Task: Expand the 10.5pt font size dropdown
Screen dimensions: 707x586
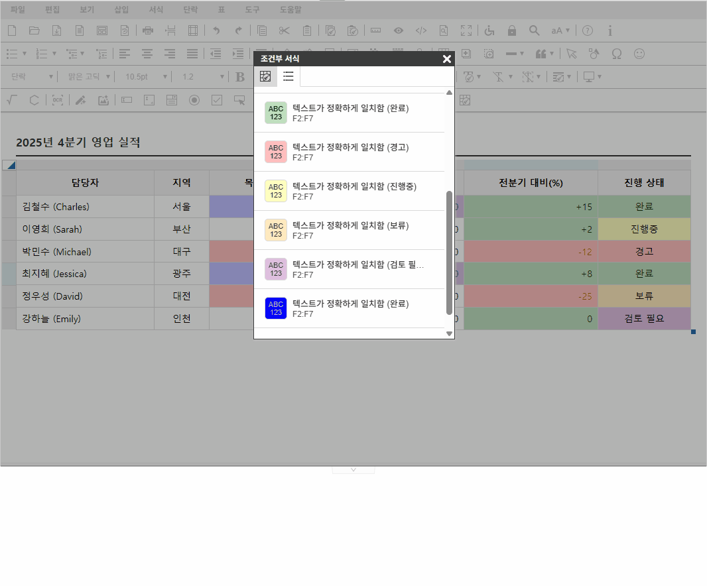Action: click(x=142, y=77)
